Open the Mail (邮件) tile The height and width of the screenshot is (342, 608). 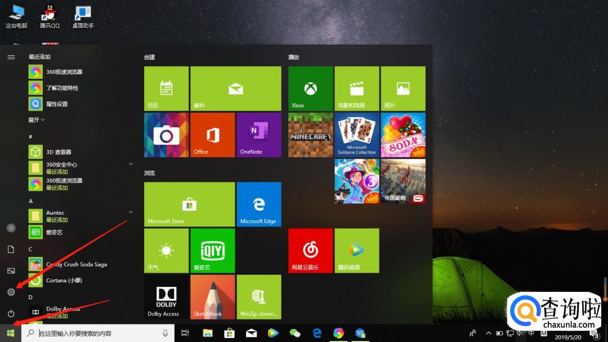[x=236, y=88]
